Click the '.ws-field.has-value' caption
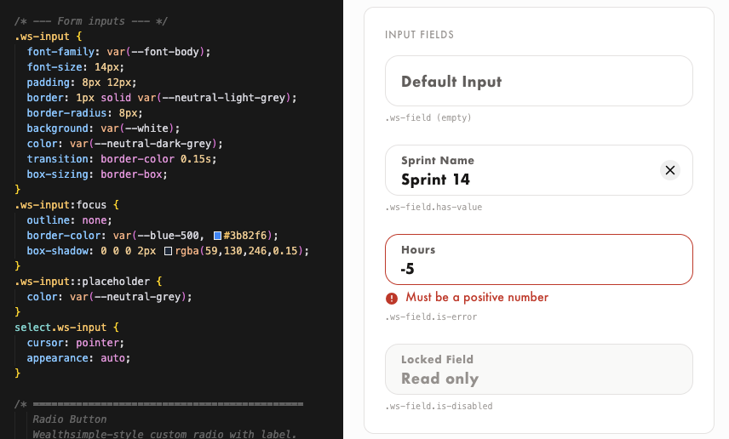The height and width of the screenshot is (439, 729). click(433, 208)
